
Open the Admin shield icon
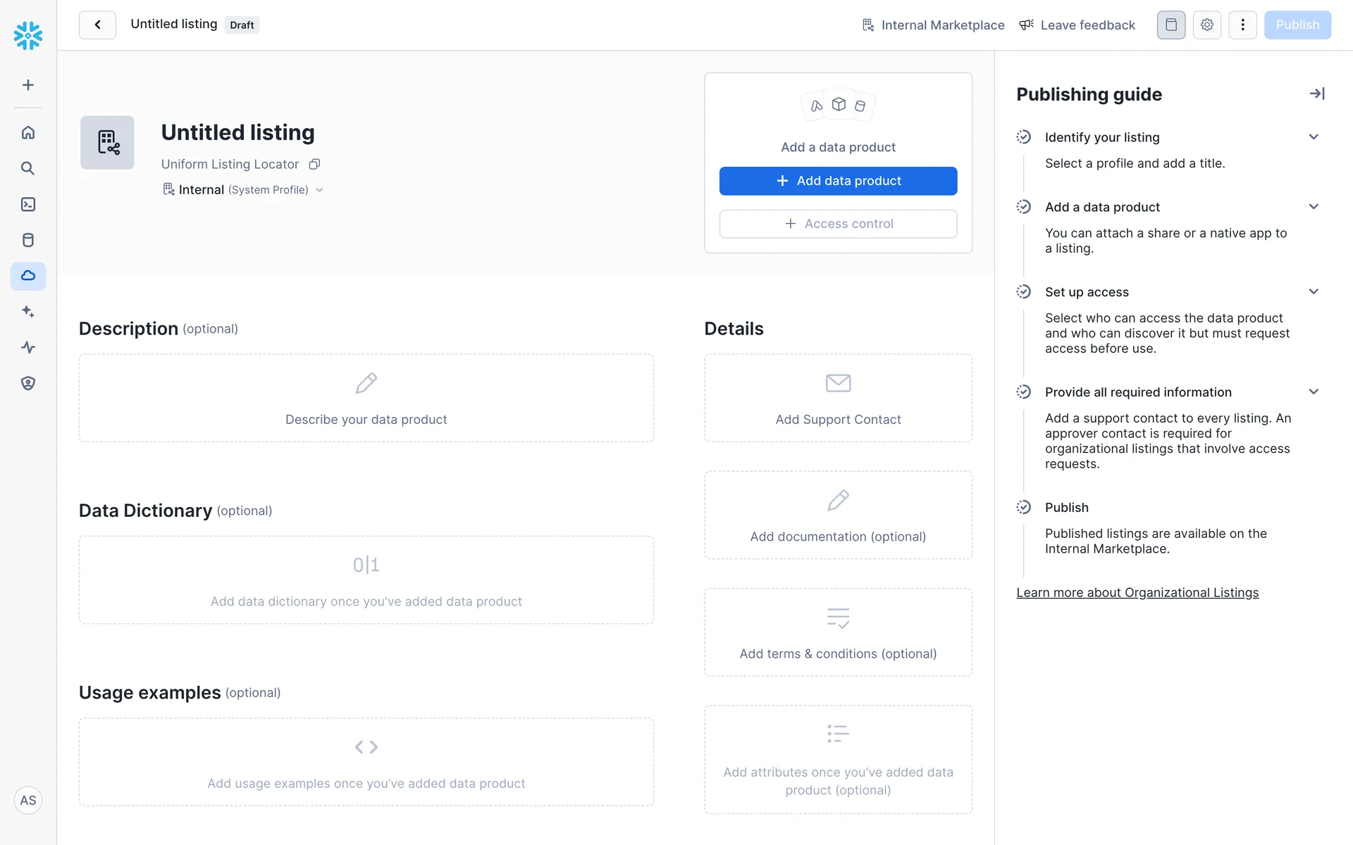28,383
